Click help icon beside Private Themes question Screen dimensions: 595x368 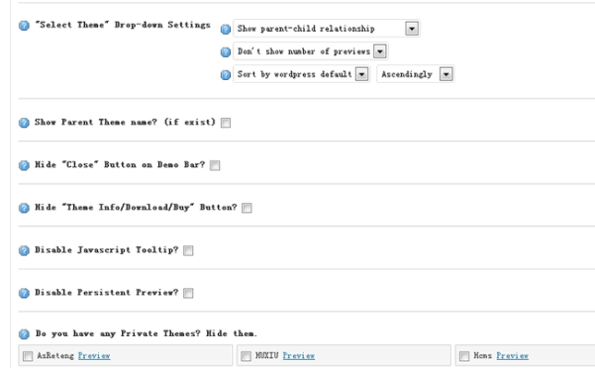pyautogui.click(x=24, y=334)
